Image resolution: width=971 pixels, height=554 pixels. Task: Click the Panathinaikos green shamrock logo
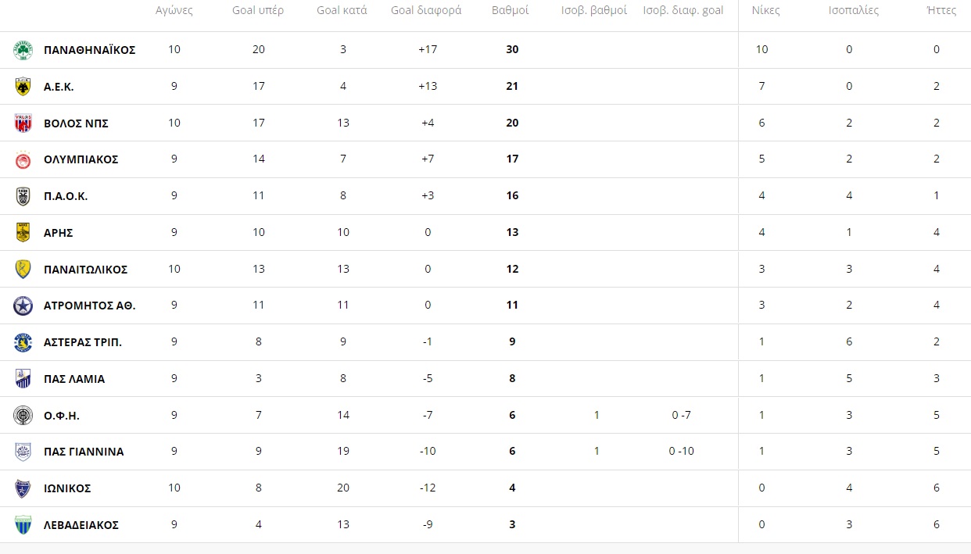[23, 50]
